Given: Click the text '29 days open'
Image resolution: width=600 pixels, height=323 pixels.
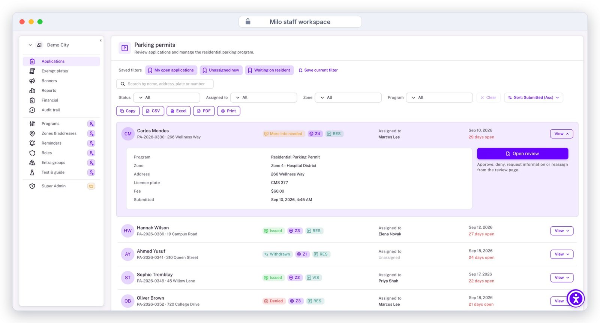Looking at the screenshot, I should pos(481,137).
